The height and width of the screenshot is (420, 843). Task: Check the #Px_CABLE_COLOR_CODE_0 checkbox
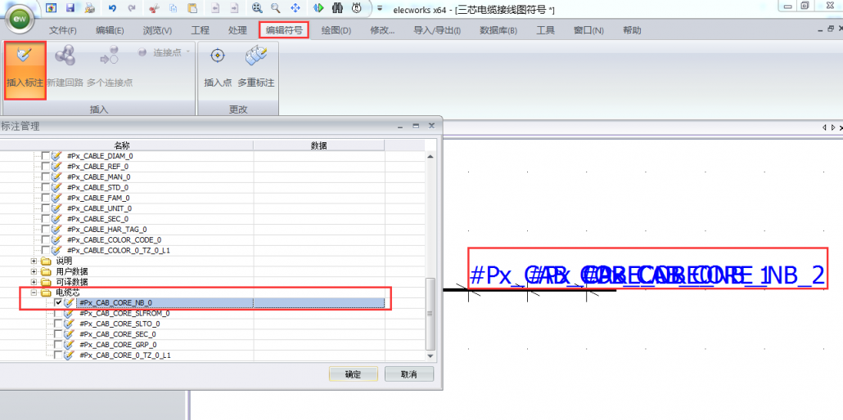45,239
